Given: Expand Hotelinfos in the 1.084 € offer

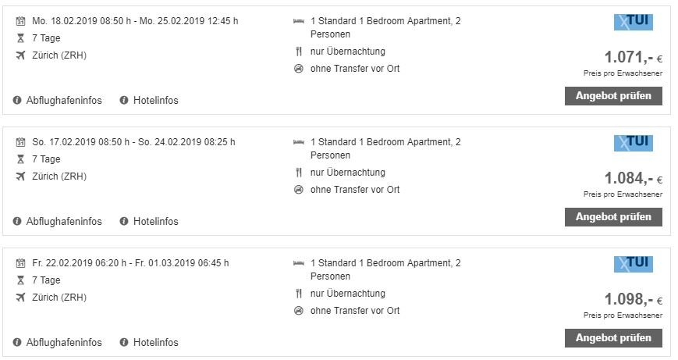Looking at the screenshot, I should tap(155, 222).
